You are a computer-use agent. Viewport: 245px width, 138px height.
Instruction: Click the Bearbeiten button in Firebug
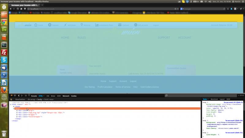[x=20, y=99]
